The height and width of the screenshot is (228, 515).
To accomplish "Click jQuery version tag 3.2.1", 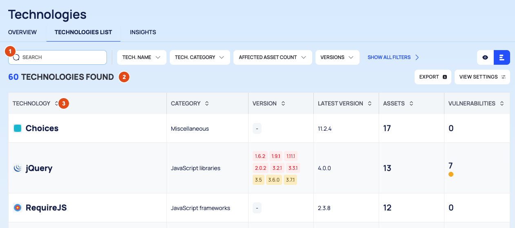I will click(277, 168).
